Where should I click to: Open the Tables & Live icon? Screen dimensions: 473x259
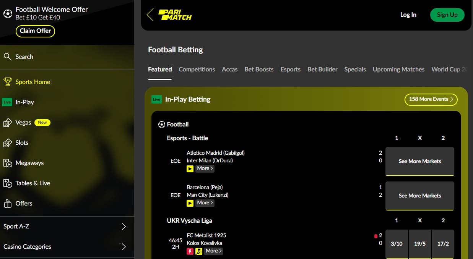tap(8, 183)
